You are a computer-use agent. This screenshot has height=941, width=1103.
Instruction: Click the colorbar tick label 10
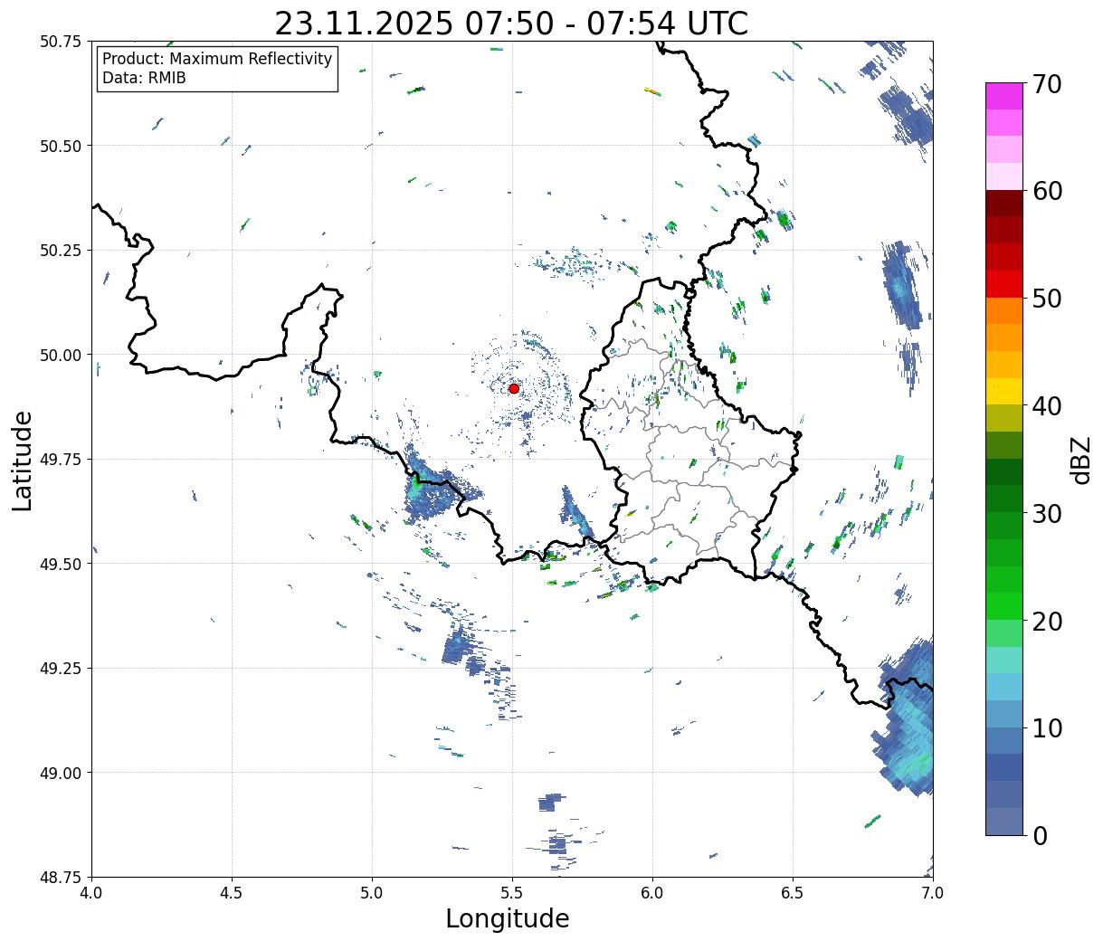tap(1047, 728)
